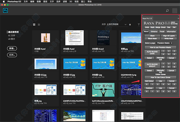The image size is (180, 122).
Task: Click the user profile square at top right
Action: coord(175,11)
